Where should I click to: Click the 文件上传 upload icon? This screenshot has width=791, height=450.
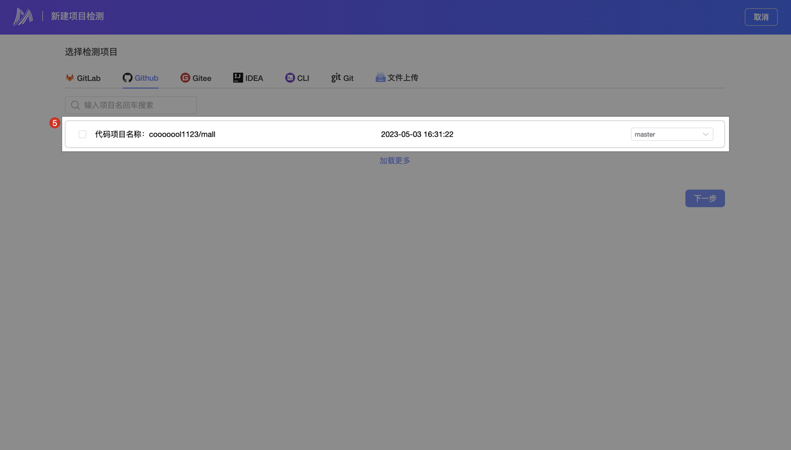coord(381,78)
